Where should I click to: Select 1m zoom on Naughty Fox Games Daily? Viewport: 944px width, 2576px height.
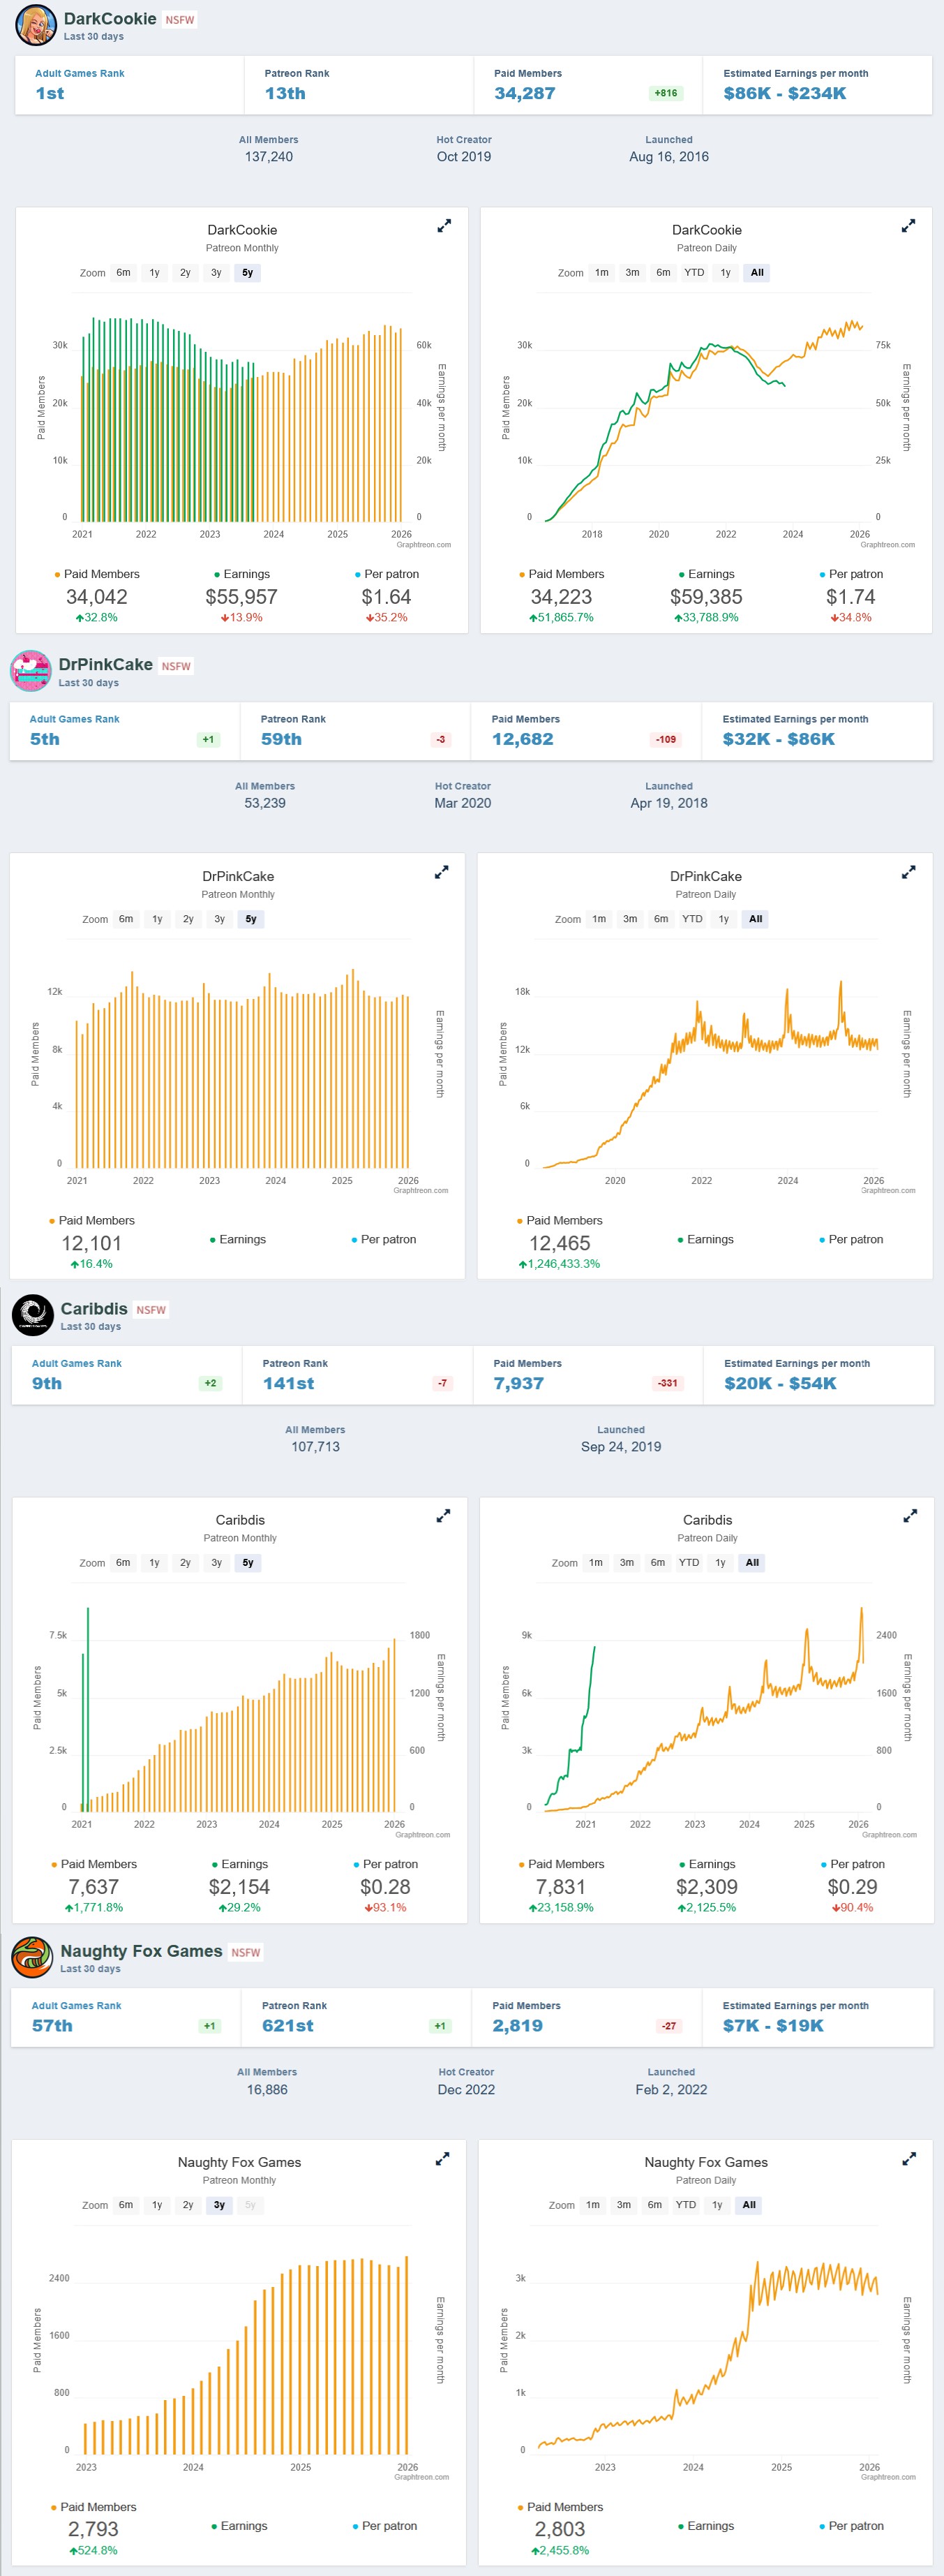coord(593,2205)
